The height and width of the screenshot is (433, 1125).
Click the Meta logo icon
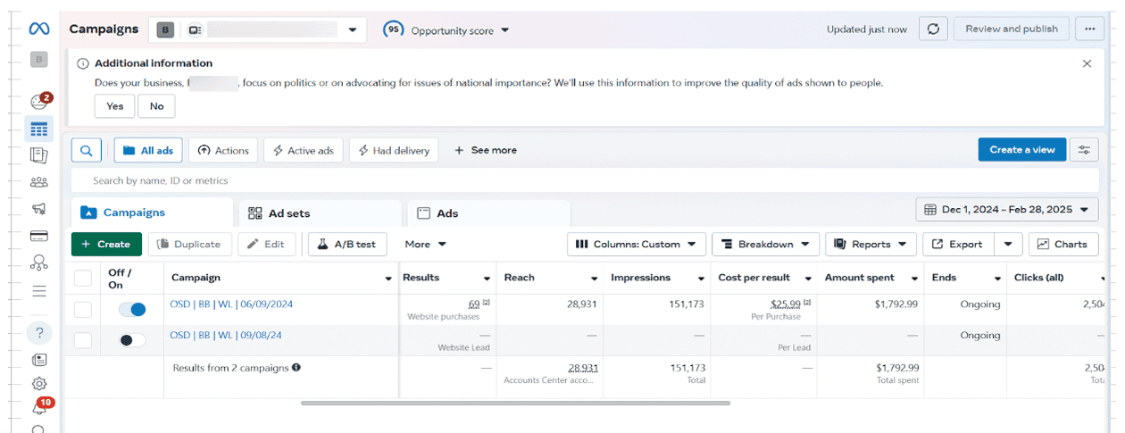pos(38,29)
